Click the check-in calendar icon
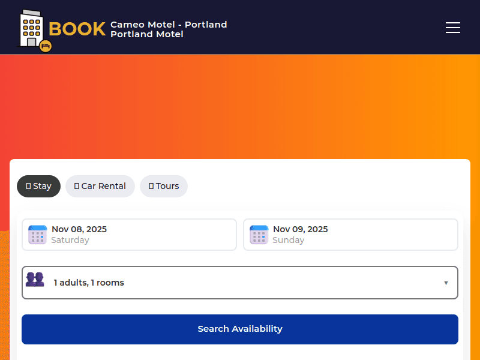This screenshot has height=360, width=480. click(37, 235)
